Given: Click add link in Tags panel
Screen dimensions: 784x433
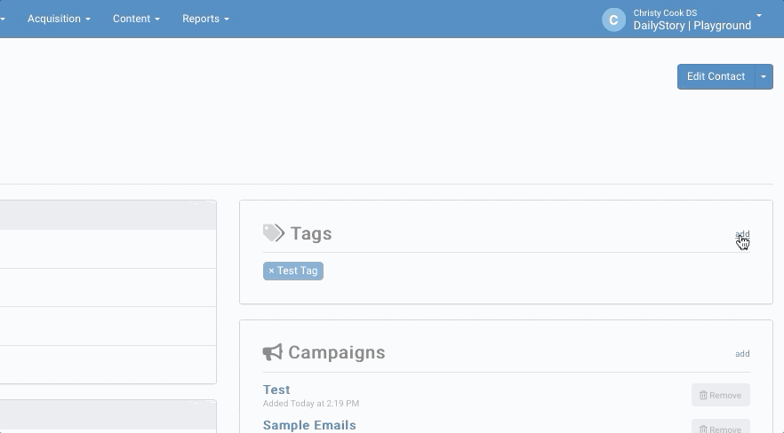Looking at the screenshot, I should [x=742, y=234].
